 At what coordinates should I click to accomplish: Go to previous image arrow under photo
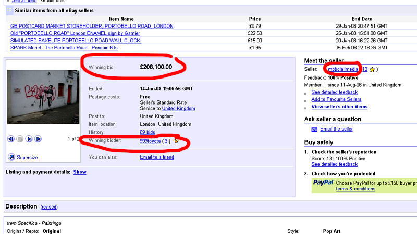pyautogui.click(x=11, y=139)
